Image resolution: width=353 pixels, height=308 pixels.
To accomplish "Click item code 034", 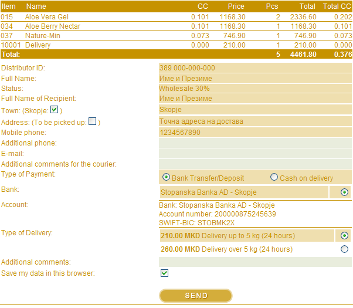I will point(7,26).
